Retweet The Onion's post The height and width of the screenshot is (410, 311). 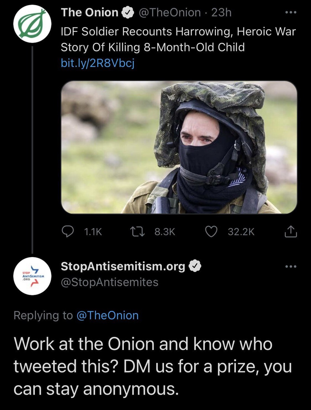point(138,231)
